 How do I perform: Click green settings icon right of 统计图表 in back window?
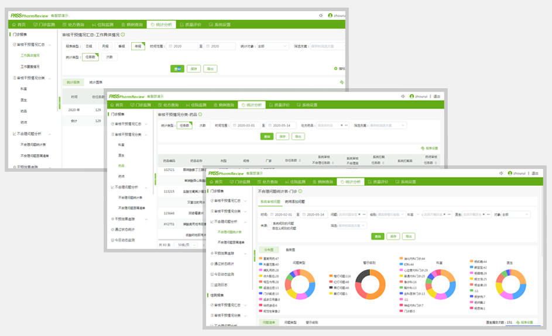(x=341, y=82)
